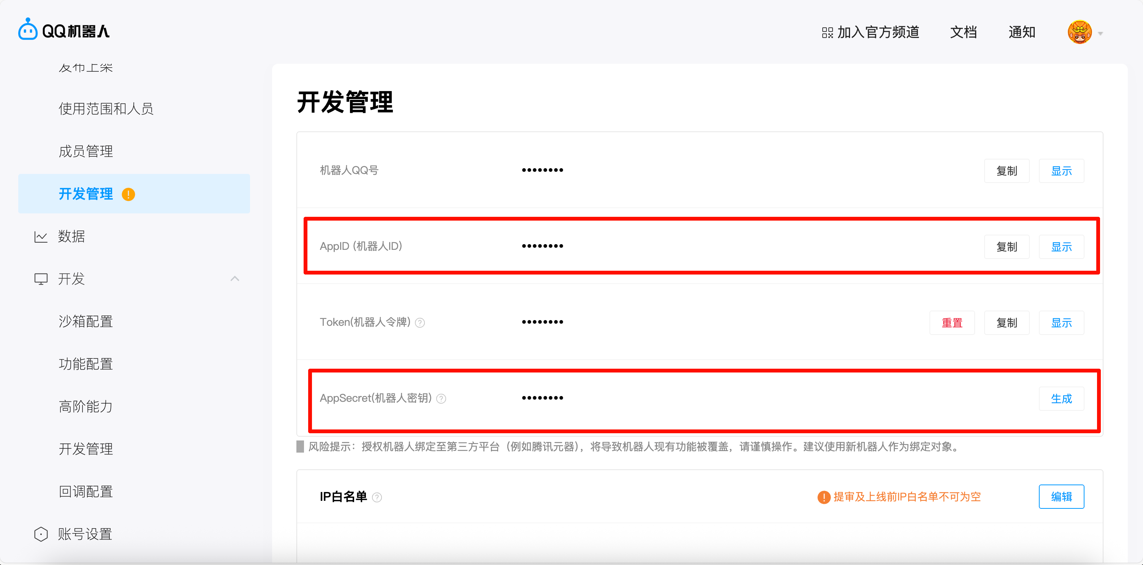Click help icon next to AppSecret(机器人密钥)
The image size is (1143, 565).
pyautogui.click(x=441, y=399)
